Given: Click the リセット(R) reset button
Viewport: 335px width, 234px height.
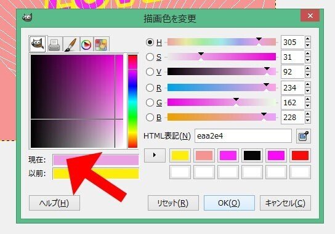Looking at the screenshot, I should click(x=173, y=203).
